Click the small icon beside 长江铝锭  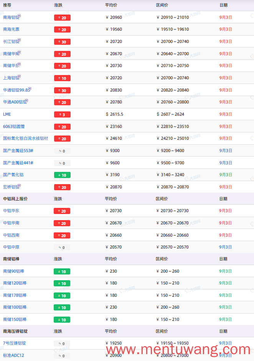click(x=20, y=40)
